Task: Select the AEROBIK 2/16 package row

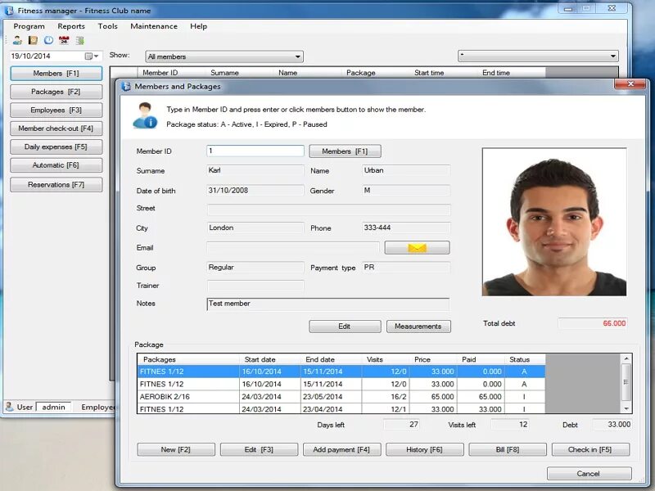Action: point(341,397)
